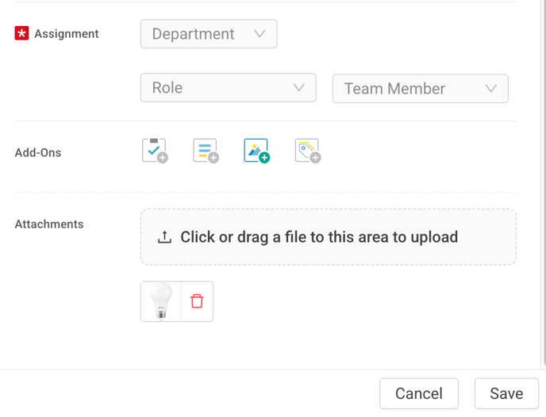The height and width of the screenshot is (417, 546).
Task: Open the Role dropdown
Action: [x=228, y=88]
